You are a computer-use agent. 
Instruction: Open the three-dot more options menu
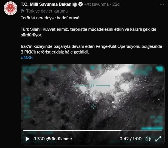tap(162, 4)
